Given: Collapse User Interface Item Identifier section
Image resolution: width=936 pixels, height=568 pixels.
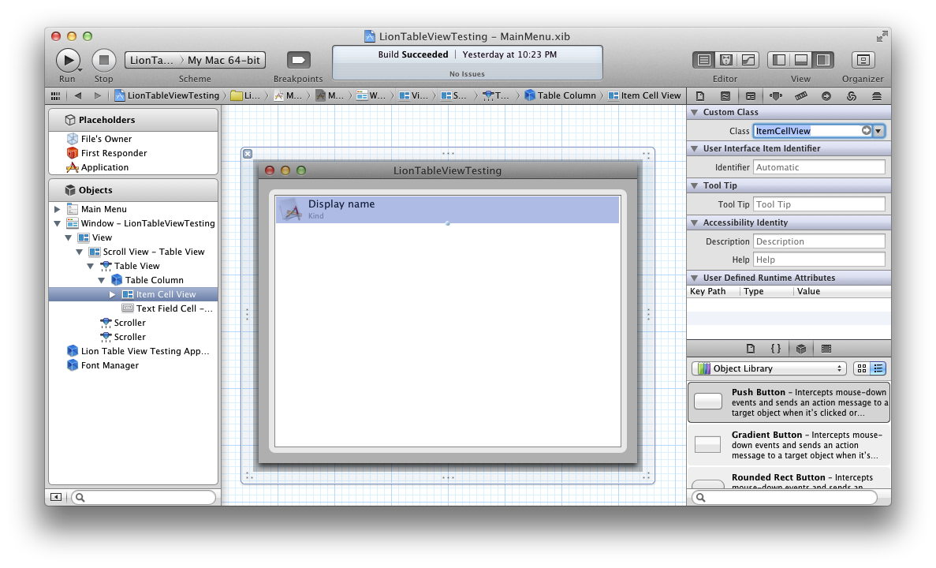Looking at the screenshot, I should click(694, 149).
